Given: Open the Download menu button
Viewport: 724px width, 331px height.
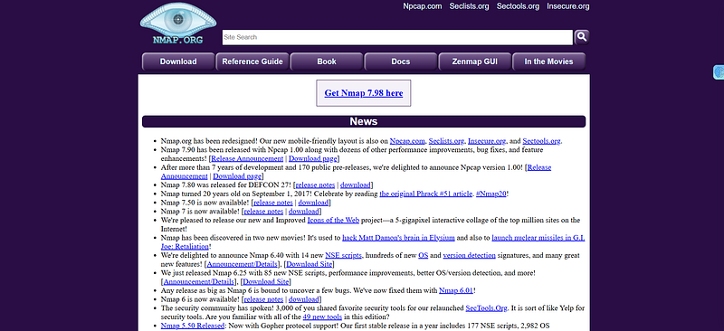Looking at the screenshot, I should coord(178,61).
